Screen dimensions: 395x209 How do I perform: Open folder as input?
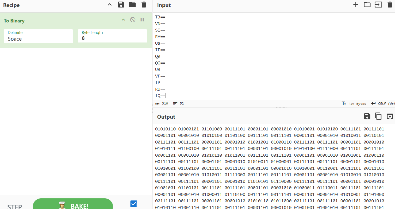[367, 5]
